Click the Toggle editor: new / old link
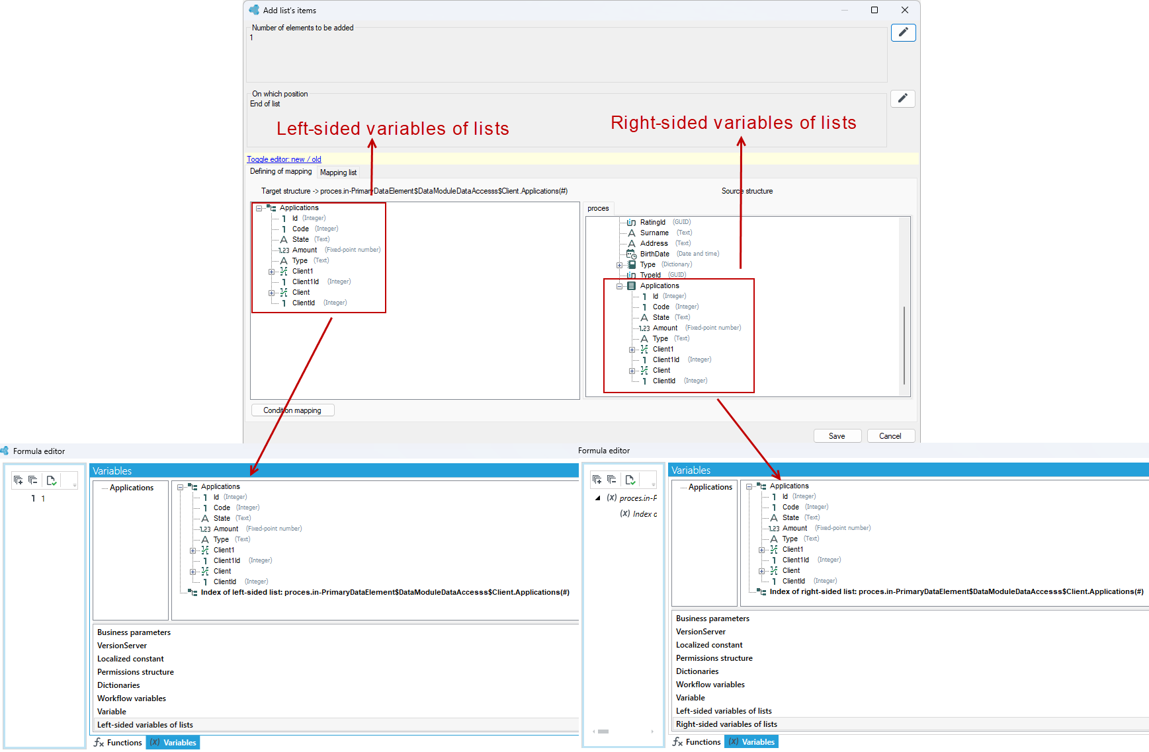The height and width of the screenshot is (752, 1149). pos(284,159)
